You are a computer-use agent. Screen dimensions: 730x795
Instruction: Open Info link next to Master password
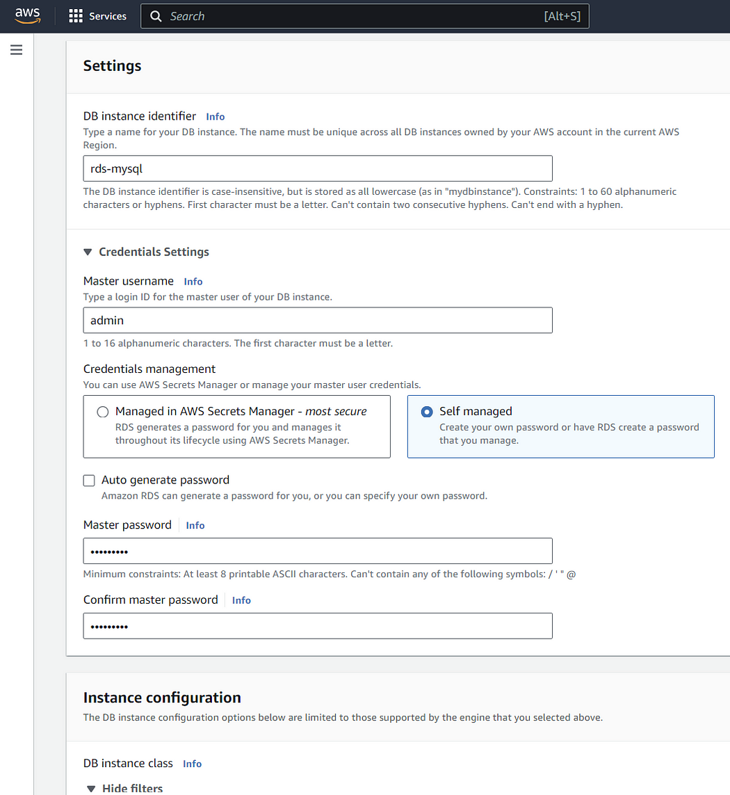click(x=195, y=525)
